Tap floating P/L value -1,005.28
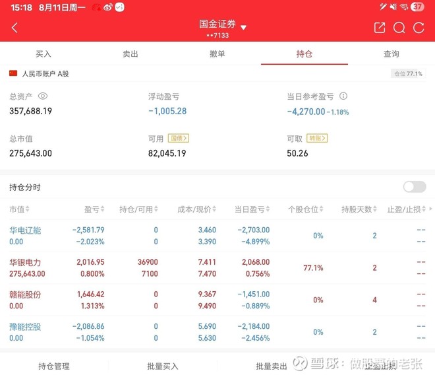Screen dimensions: 435x377 (x=167, y=111)
